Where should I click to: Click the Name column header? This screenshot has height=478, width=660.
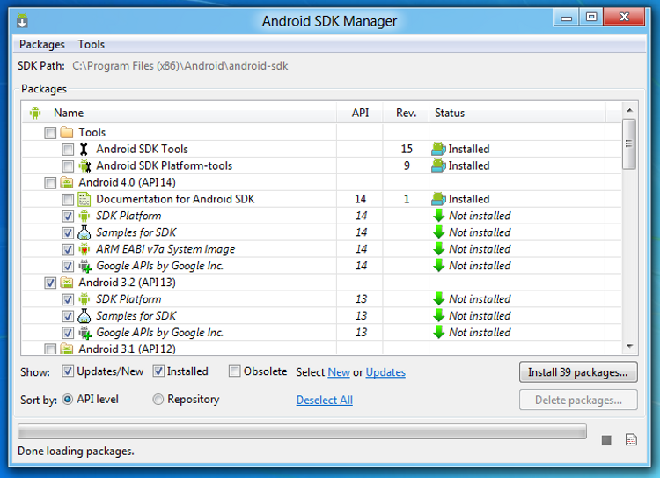click(180, 113)
